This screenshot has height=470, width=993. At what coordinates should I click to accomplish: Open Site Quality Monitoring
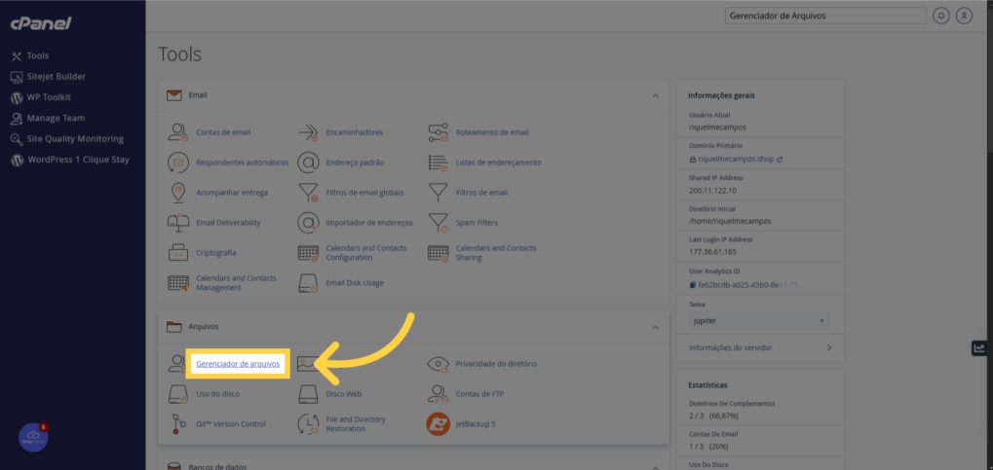[67, 139]
